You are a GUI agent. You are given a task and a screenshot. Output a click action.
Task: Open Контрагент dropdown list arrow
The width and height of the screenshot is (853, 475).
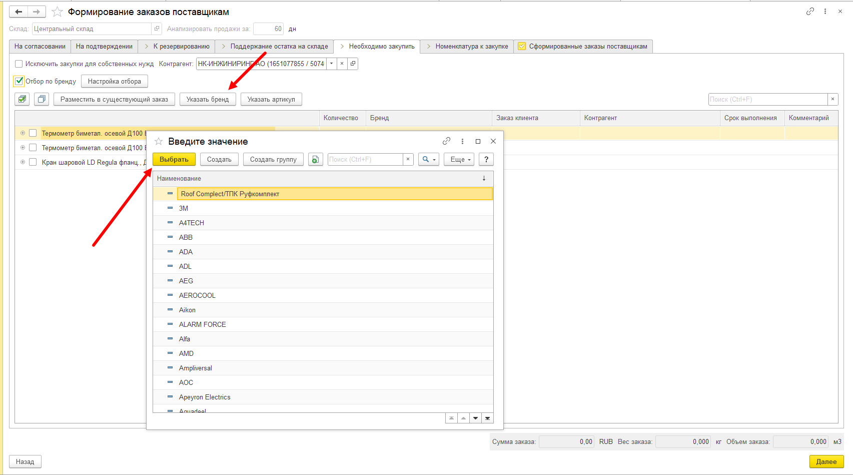(331, 64)
